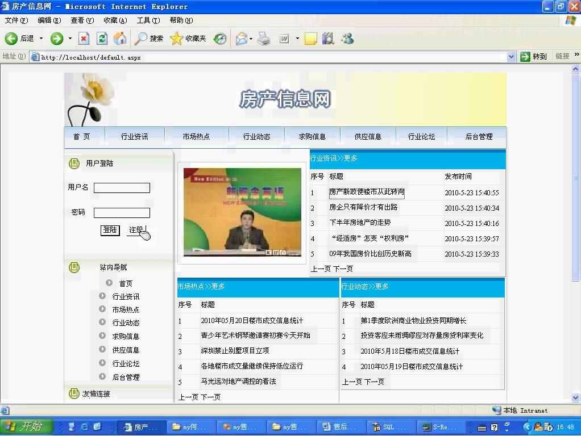
Task: Open article 房产新政使楼市从此转向
Action: (x=367, y=192)
